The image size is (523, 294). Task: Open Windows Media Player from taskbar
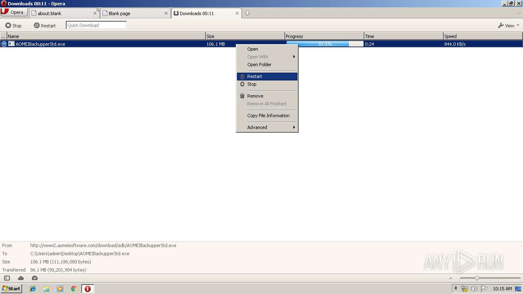tap(60, 289)
